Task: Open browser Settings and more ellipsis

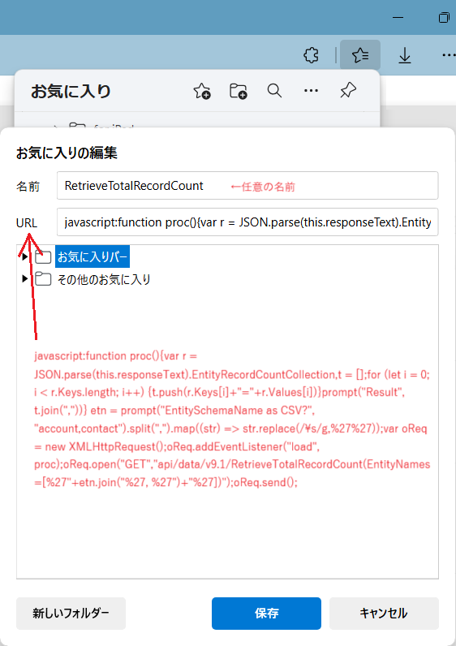Action: click(x=448, y=55)
